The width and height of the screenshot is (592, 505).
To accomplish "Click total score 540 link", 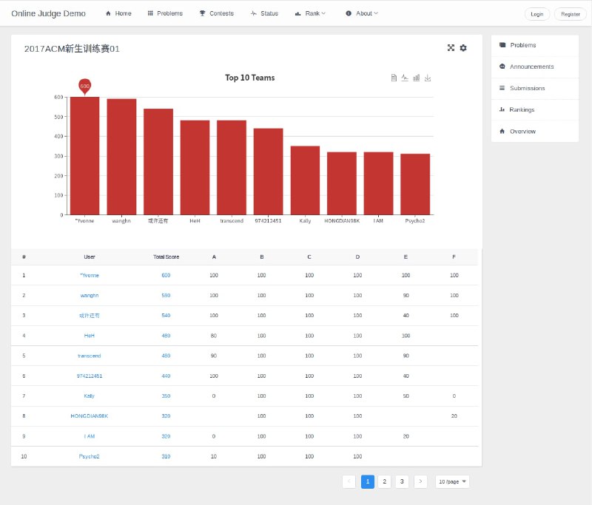I will tap(166, 315).
